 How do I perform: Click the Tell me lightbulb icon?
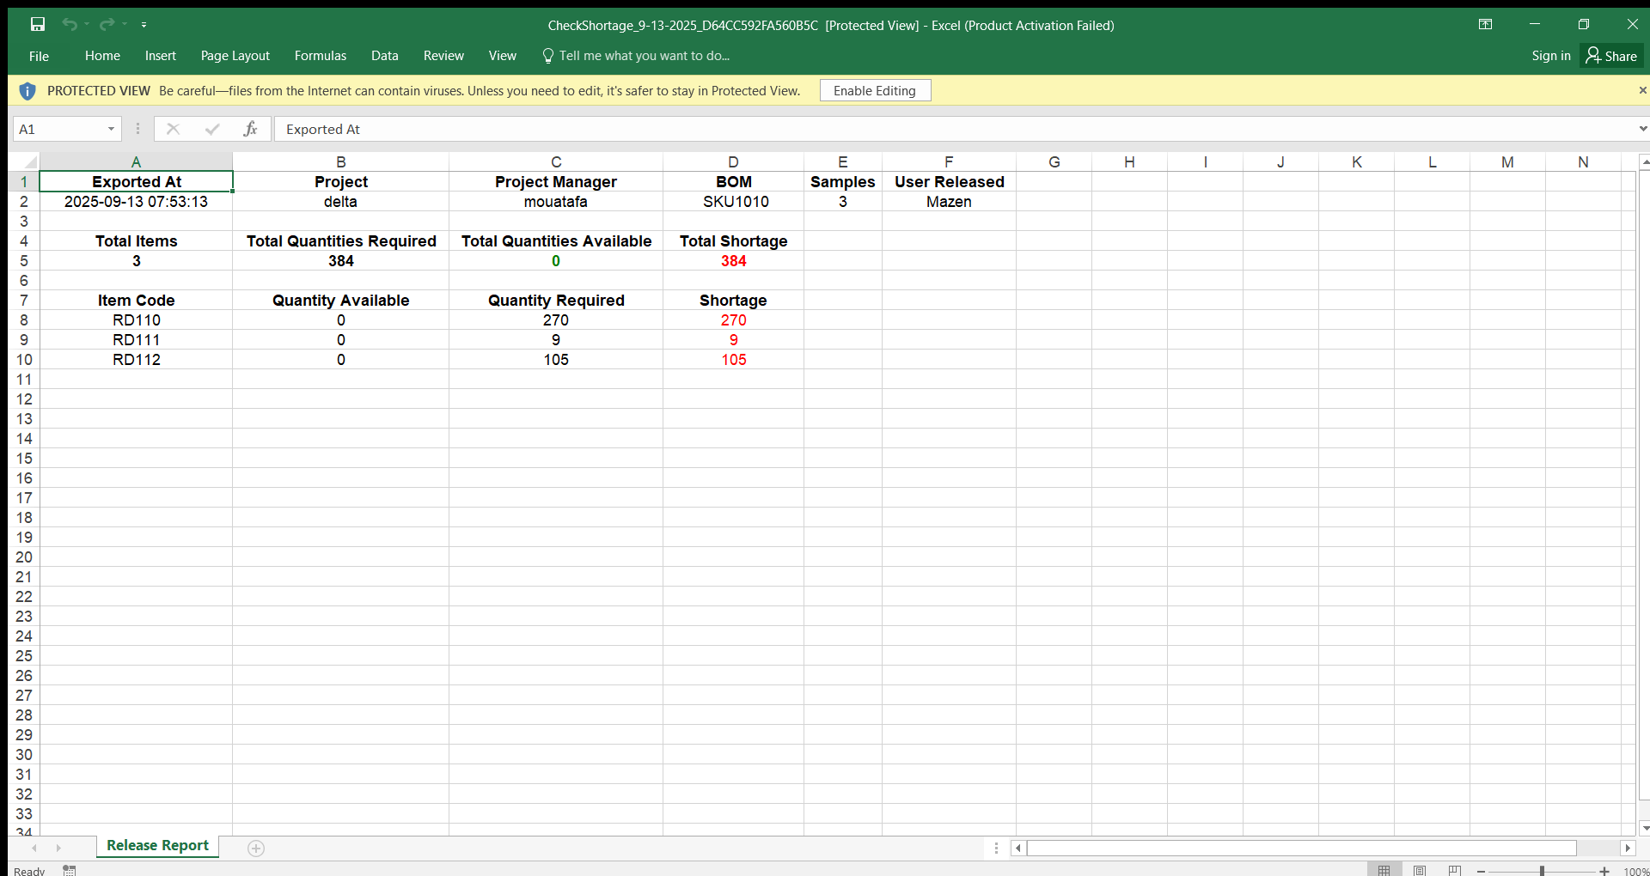coord(547,56)
